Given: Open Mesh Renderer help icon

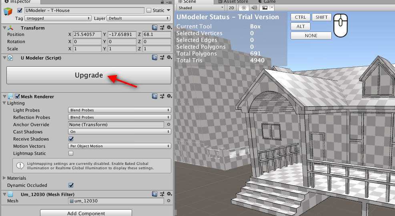Looking at the screenshot, I should tap(154, 96).
